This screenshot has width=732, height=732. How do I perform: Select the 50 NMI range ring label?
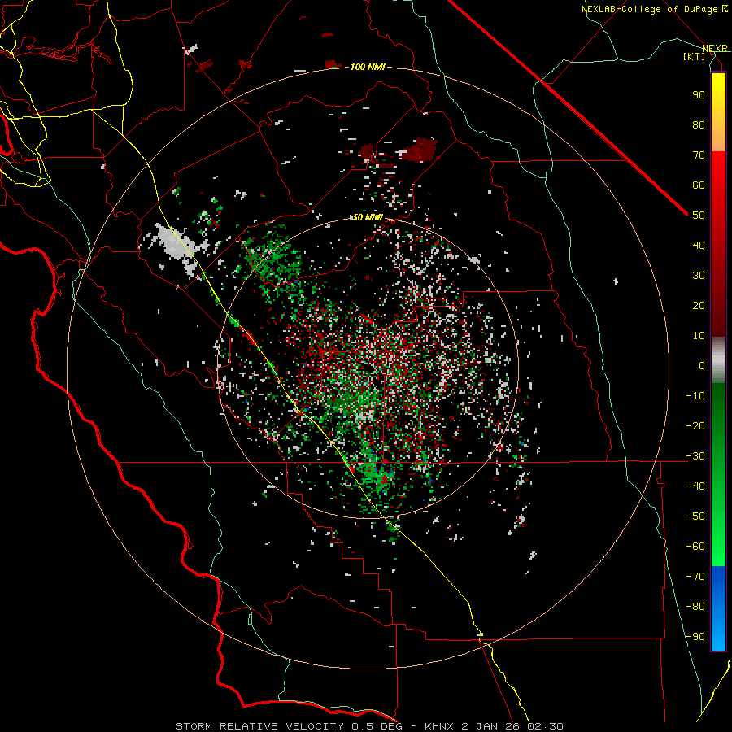click(x=368, y=217)
